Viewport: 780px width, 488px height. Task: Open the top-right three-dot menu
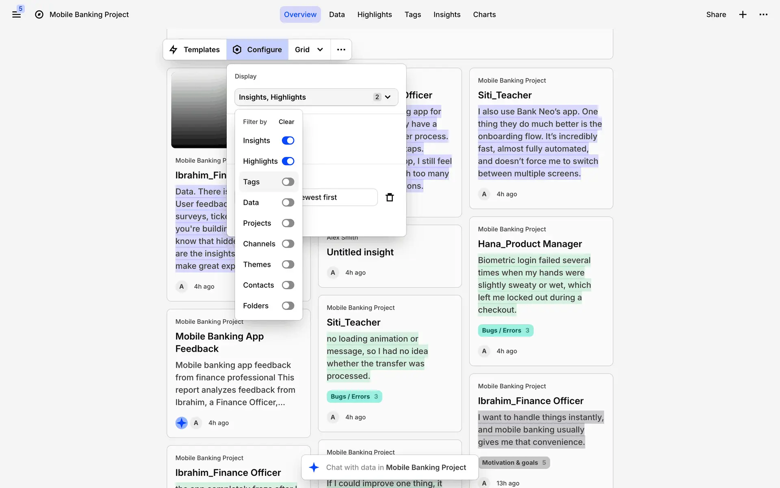click(x=763, y=15)
